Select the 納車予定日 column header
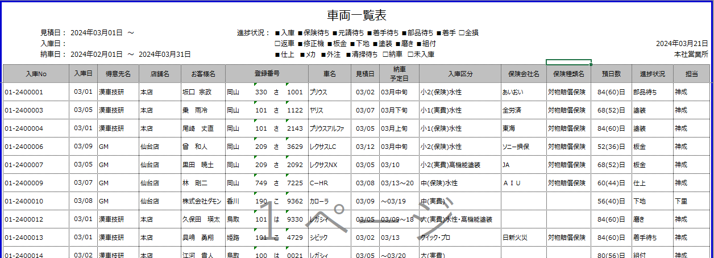The height and width of the screenshot is (258, 714). pos(399,74)
